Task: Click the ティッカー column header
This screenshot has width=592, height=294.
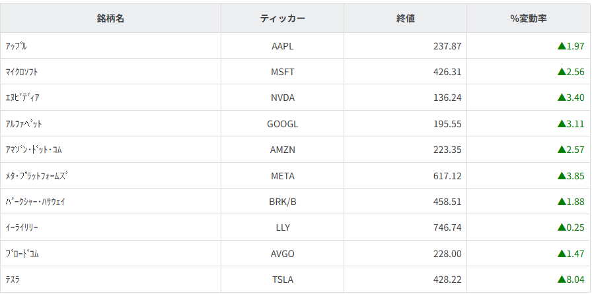Action: pyautogui.click(x=283, y=18)
